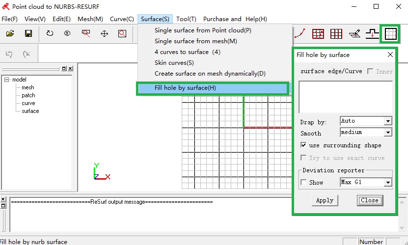Click the Close button in dialog
This screenshot has height=245, width=408.
coord(369,200)
